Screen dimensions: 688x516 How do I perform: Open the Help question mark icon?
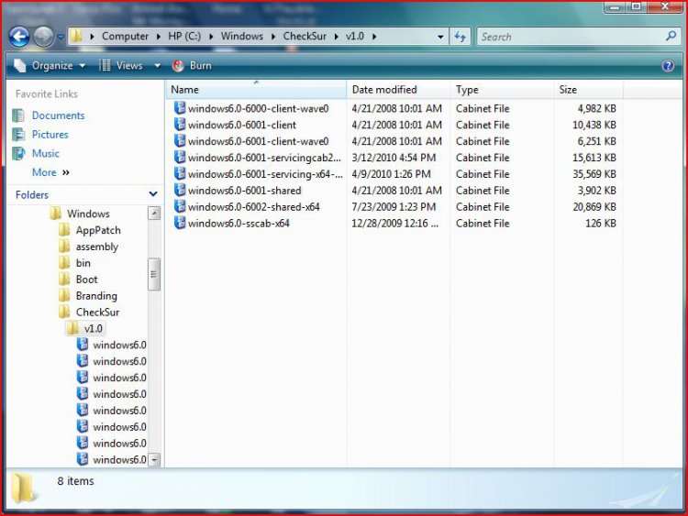tap(668, 66)
